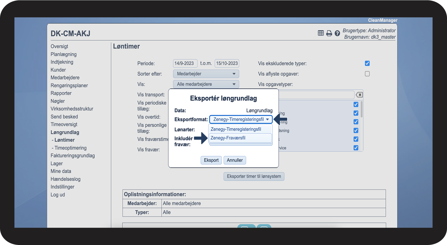The width and height of the screenshot is (447, 245).
Task: Select Zenegy-Fraværsfil from the format list
Action: (240, 138)
